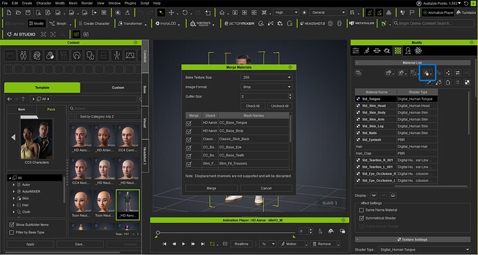This screenshot has width=478, height=255.
Task: Select the Head category icon in Content
Action: [x=37, y=55]
